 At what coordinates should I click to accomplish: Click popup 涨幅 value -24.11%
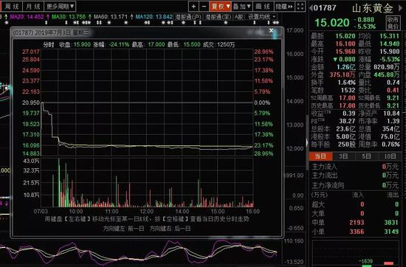[x=119, y=45]
